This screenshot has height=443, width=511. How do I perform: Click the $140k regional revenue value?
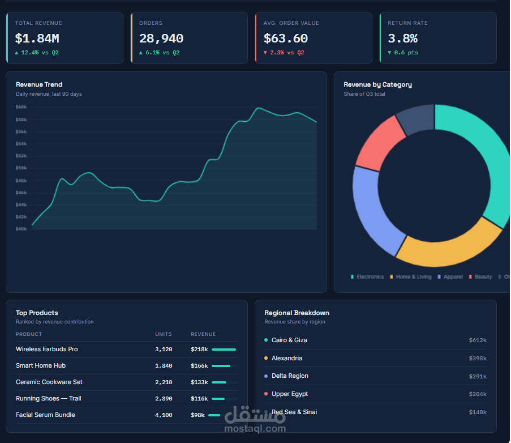[x=478, y=412]
